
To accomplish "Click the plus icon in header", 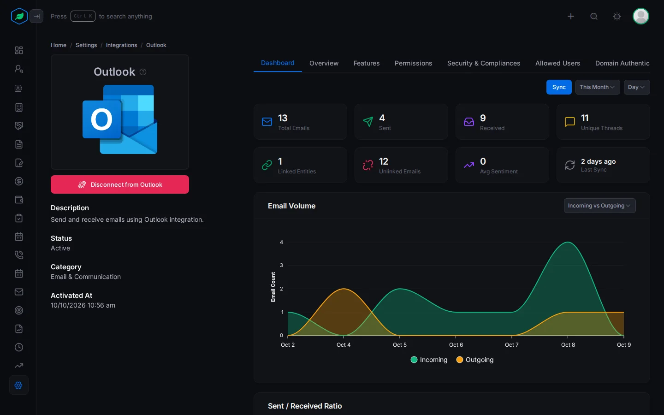I will point(571,16).
